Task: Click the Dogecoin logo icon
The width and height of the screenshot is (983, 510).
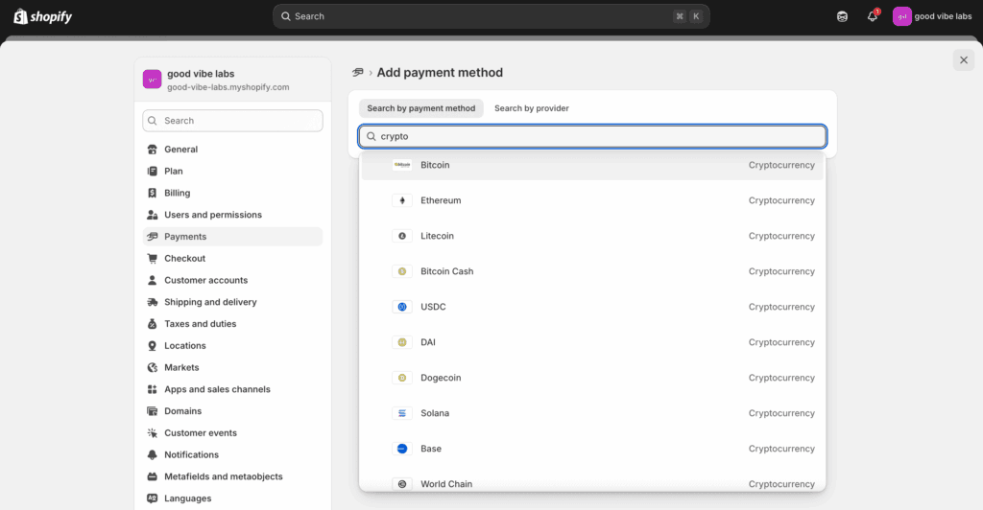Action: coord(402,378)
